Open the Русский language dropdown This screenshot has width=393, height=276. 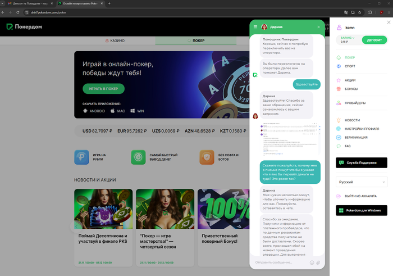coord(362,182)
